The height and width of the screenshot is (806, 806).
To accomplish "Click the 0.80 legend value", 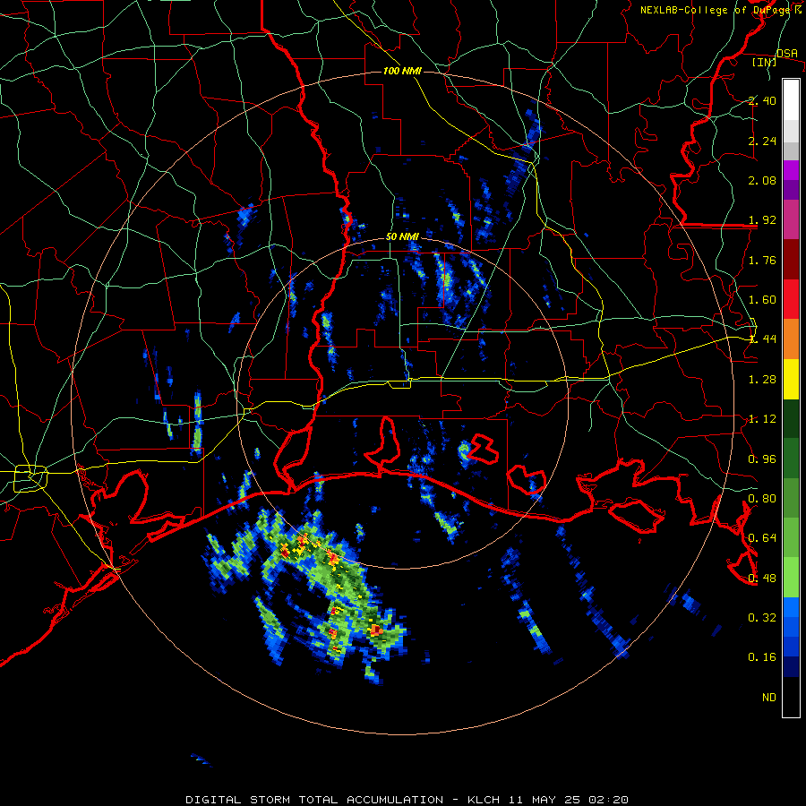I will (762, 499).
